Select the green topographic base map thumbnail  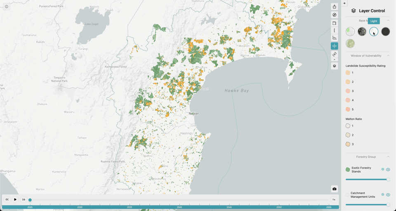(x=350, y=43)
